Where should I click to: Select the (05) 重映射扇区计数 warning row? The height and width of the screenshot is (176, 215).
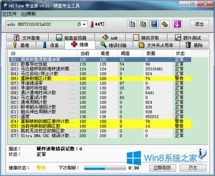point(100,78)
